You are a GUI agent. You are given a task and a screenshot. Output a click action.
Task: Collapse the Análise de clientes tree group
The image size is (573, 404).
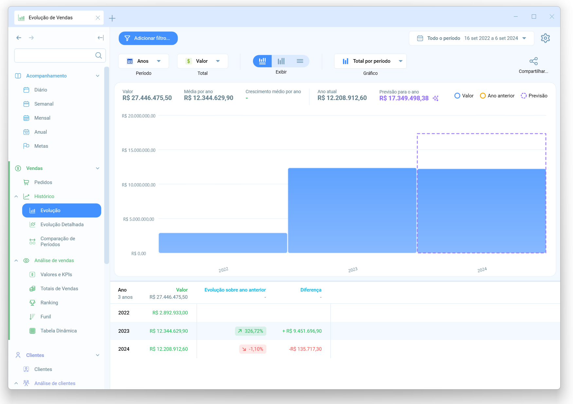(x=16, y=383)
